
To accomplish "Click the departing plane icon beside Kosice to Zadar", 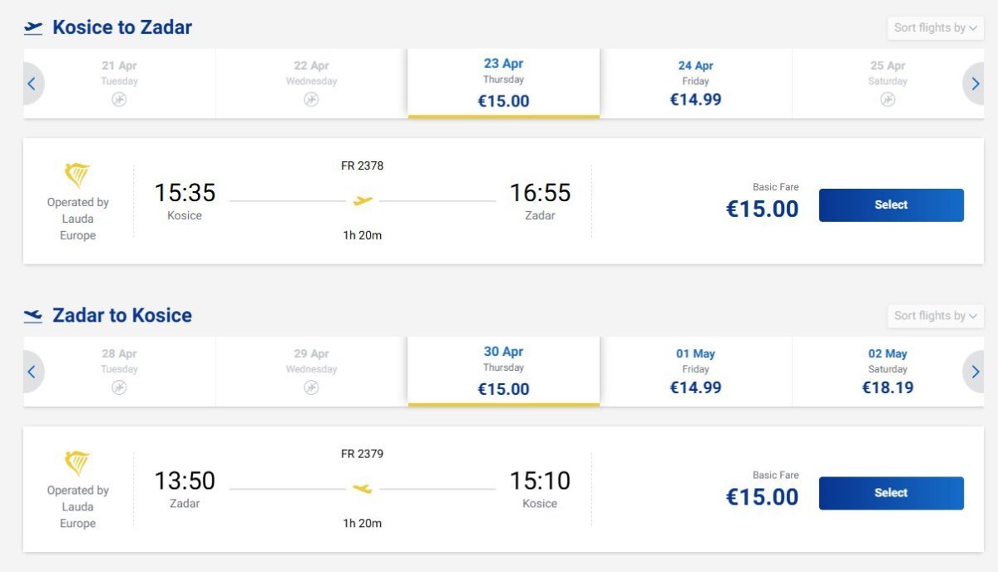I will tap(33, 28).
